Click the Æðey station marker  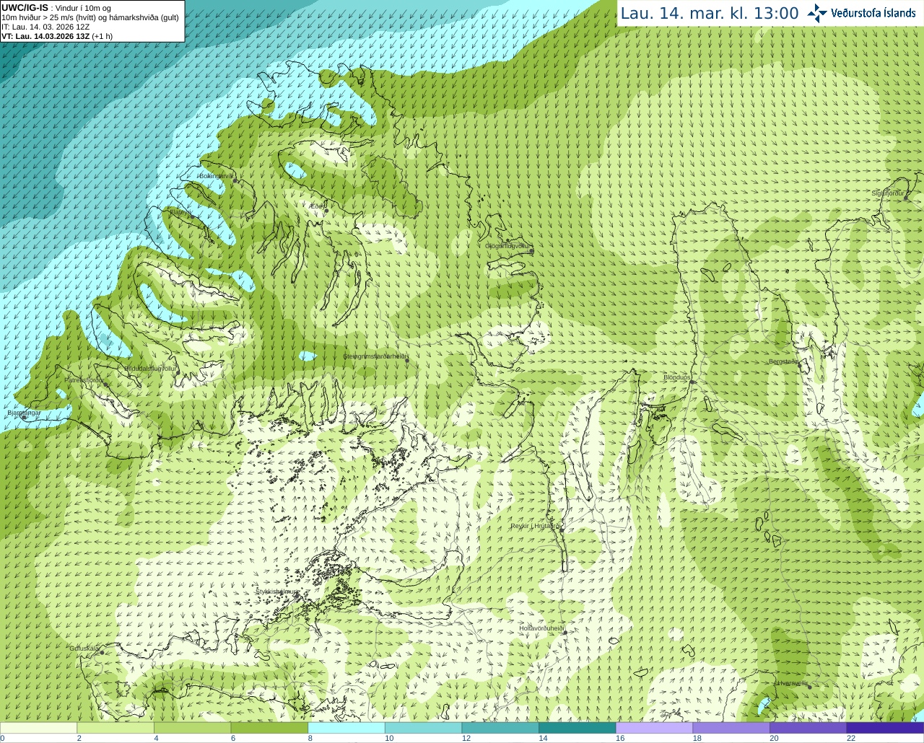[326, 211]
